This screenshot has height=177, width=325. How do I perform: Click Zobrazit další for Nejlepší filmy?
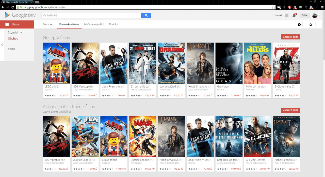pos(290,37)
